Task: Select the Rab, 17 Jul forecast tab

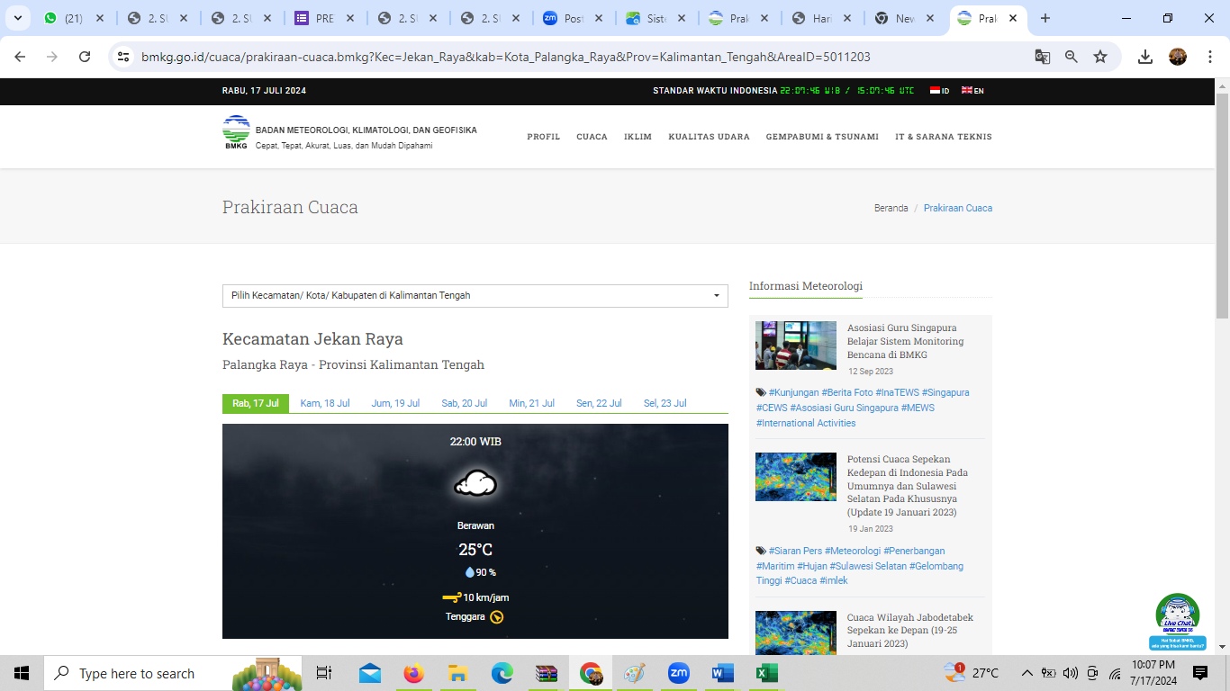Action: [256, 403]
